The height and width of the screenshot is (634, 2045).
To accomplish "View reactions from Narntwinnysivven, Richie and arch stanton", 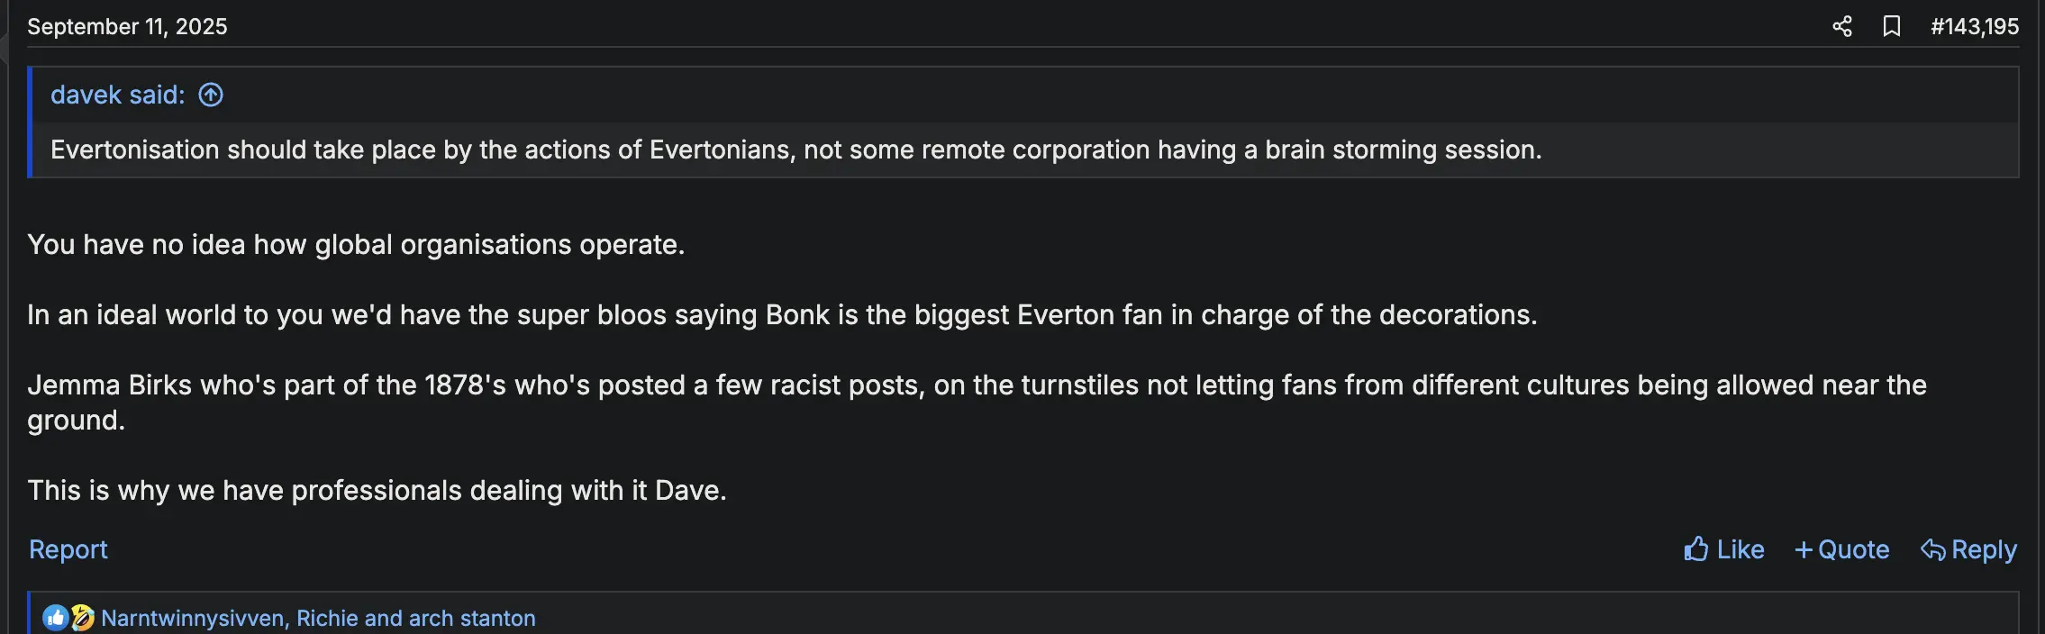I will [x=318, y=618].
